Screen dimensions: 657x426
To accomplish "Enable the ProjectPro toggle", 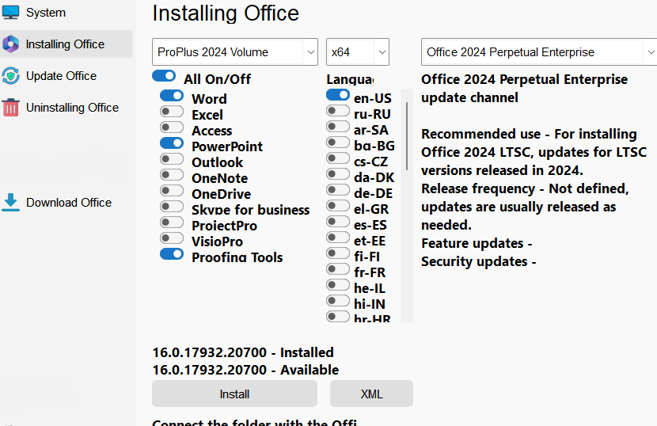I will click(171, 223).
